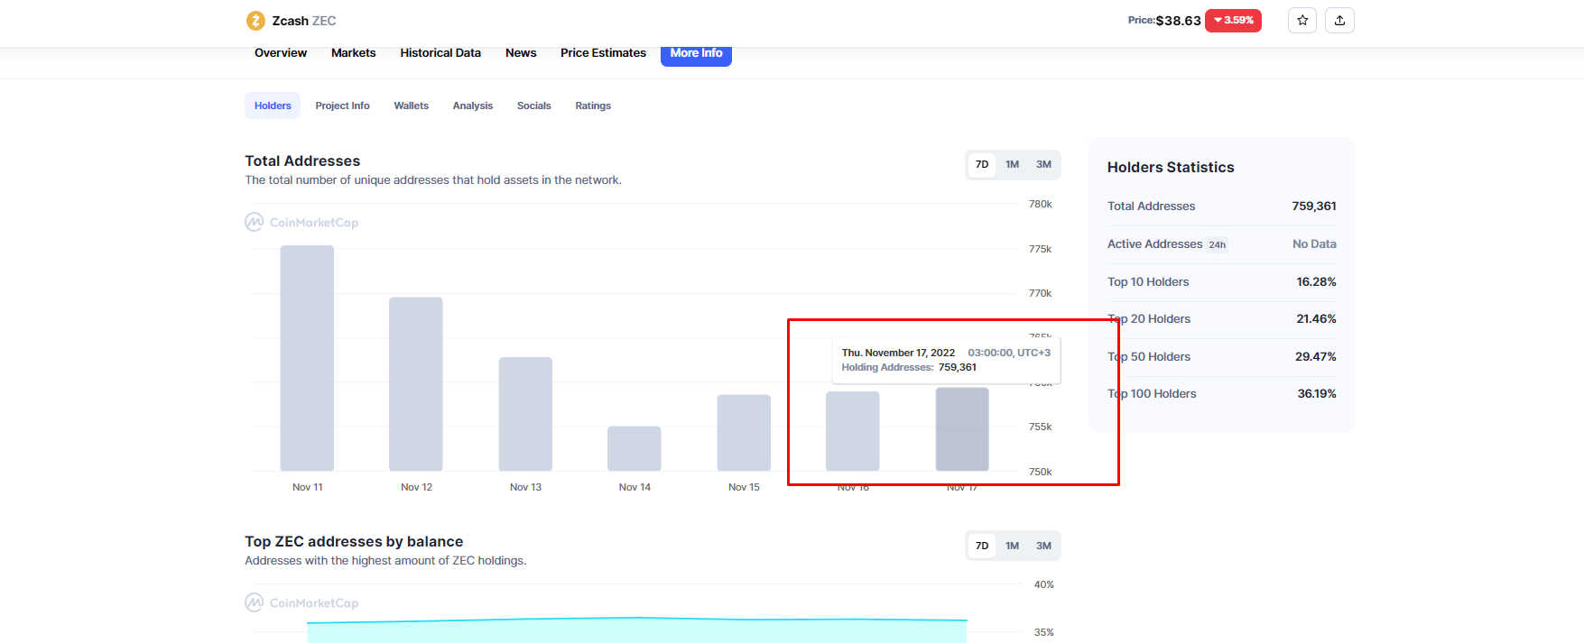The width and height of the screenshot is (1584, 643).
Task: Set Total Addresses chart to 7D
Action: 982,164
